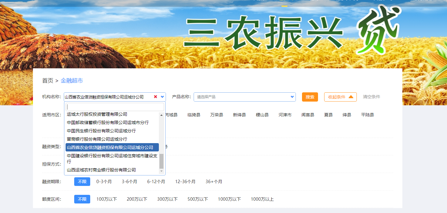Screen dimensions: 447x213
Task: Open the 产品名称 dropdown arrow
Action: tap(292, 97)
